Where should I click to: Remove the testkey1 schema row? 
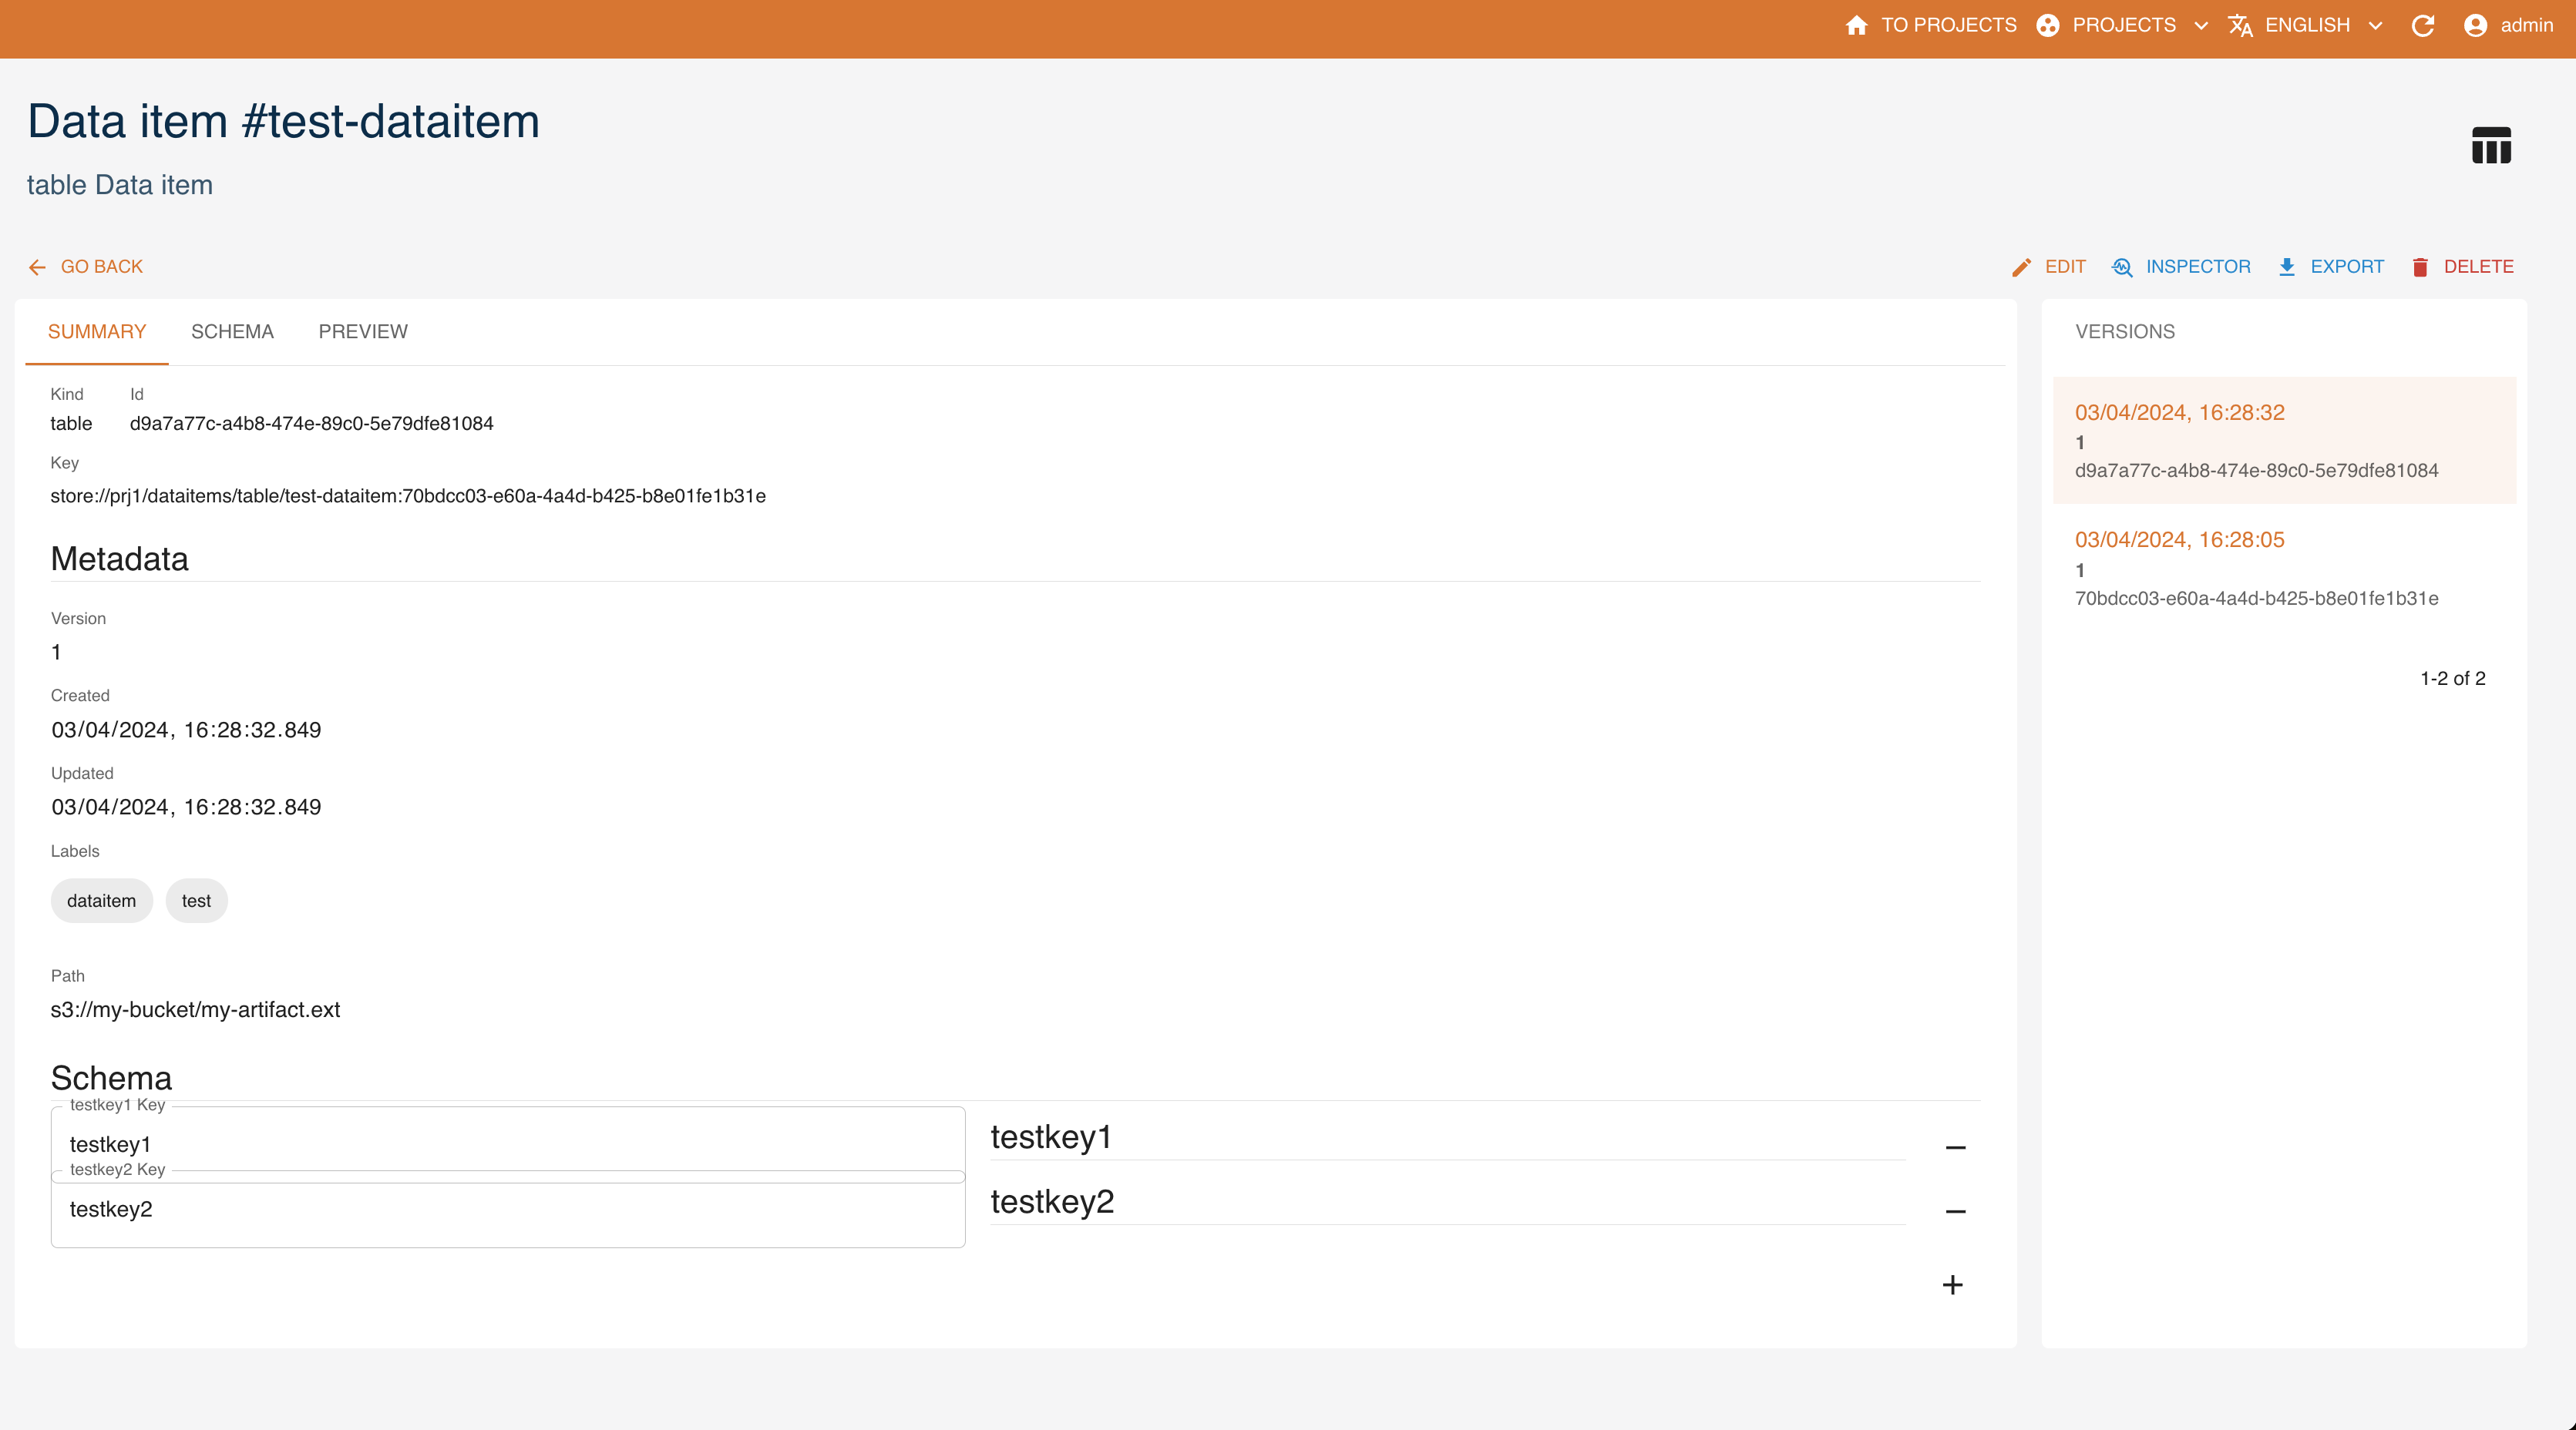[x=1955, y=1147]
